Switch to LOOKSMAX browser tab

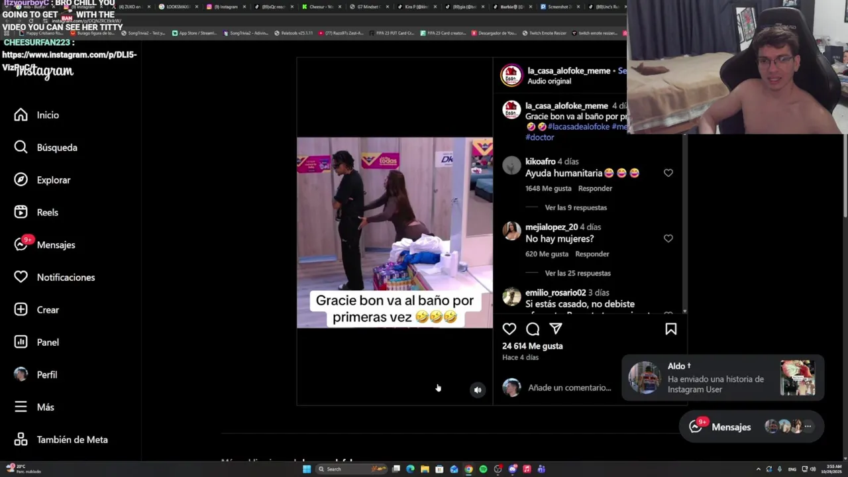tap(178, 7)
